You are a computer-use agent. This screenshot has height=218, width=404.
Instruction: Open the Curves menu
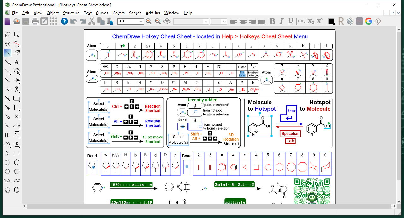coord(102,13)
